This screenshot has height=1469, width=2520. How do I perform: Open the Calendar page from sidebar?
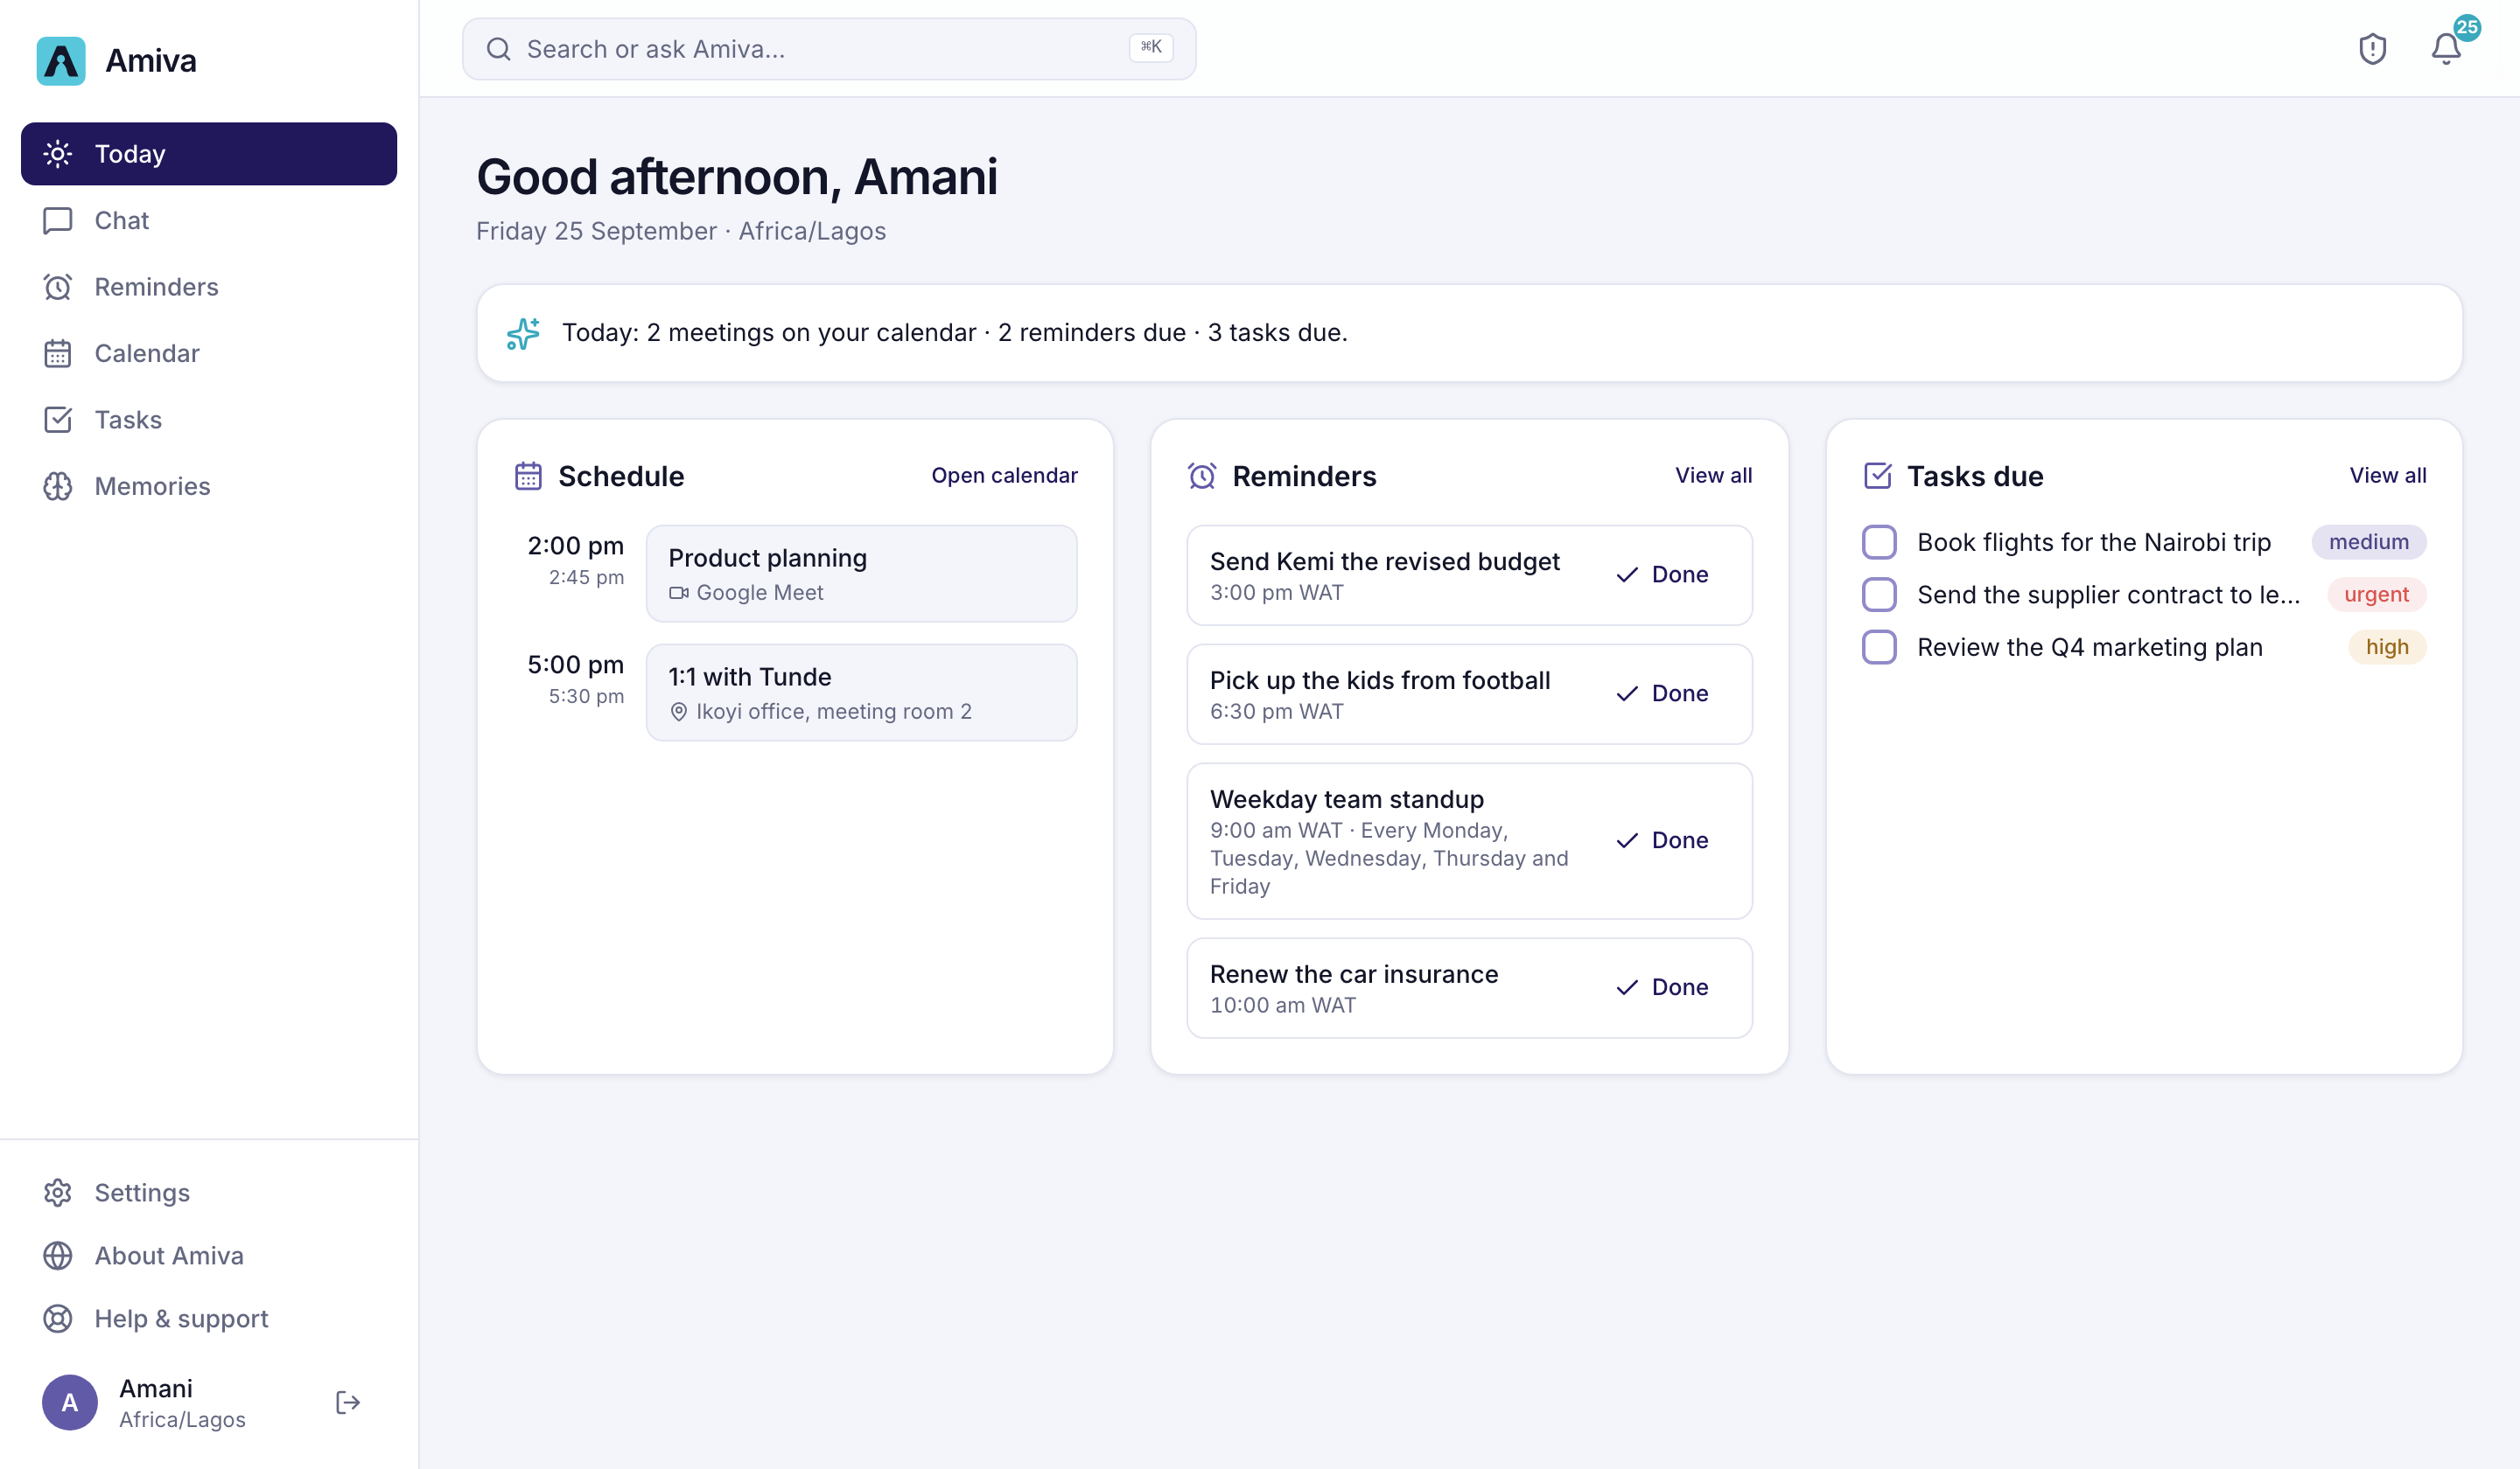[x=209, y=354]
